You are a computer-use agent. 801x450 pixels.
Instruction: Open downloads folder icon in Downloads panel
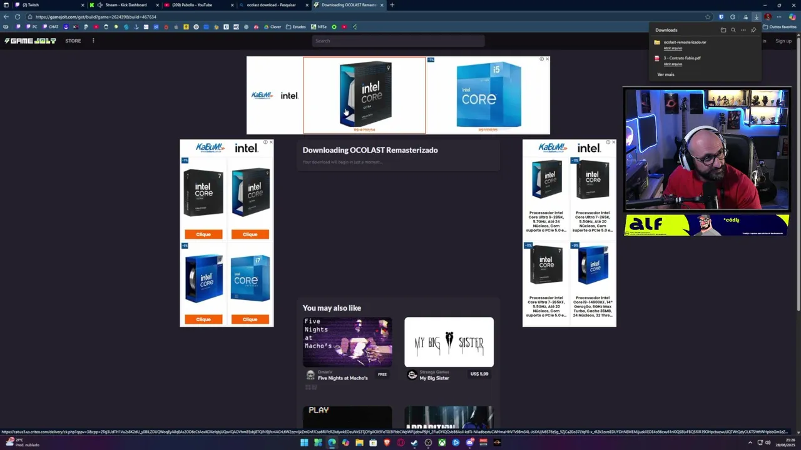tap(723, 30)
